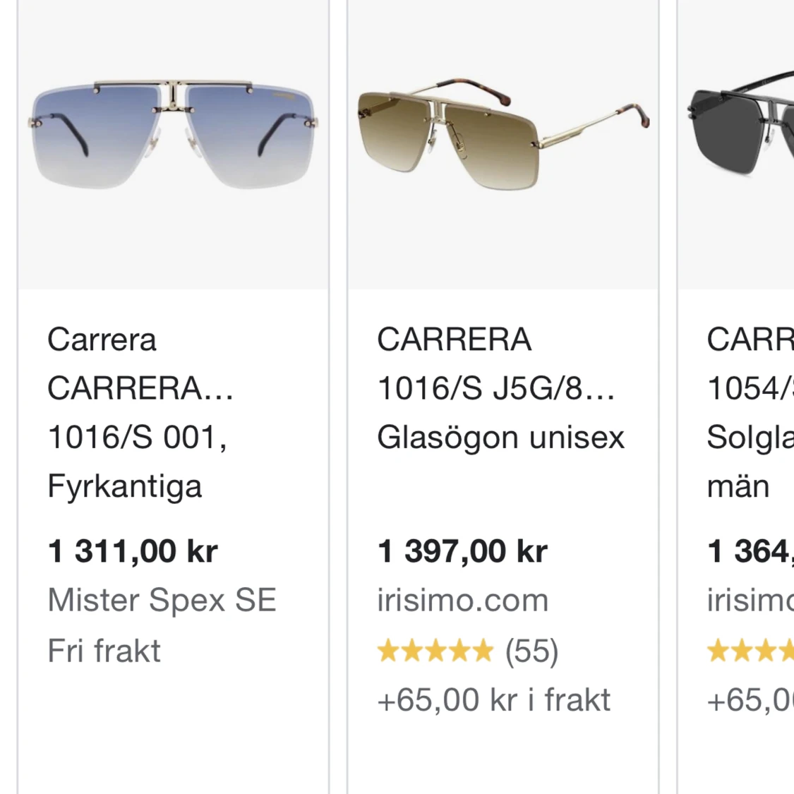The width and height of the screenshot is (794, 794).
Task: Click the 'Fri frakt' shipping label
Action: (x=104, y=651)
